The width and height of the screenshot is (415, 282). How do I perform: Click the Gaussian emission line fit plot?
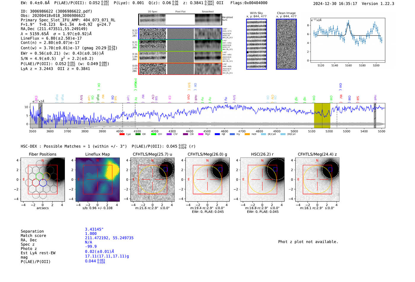pos(348,40)
